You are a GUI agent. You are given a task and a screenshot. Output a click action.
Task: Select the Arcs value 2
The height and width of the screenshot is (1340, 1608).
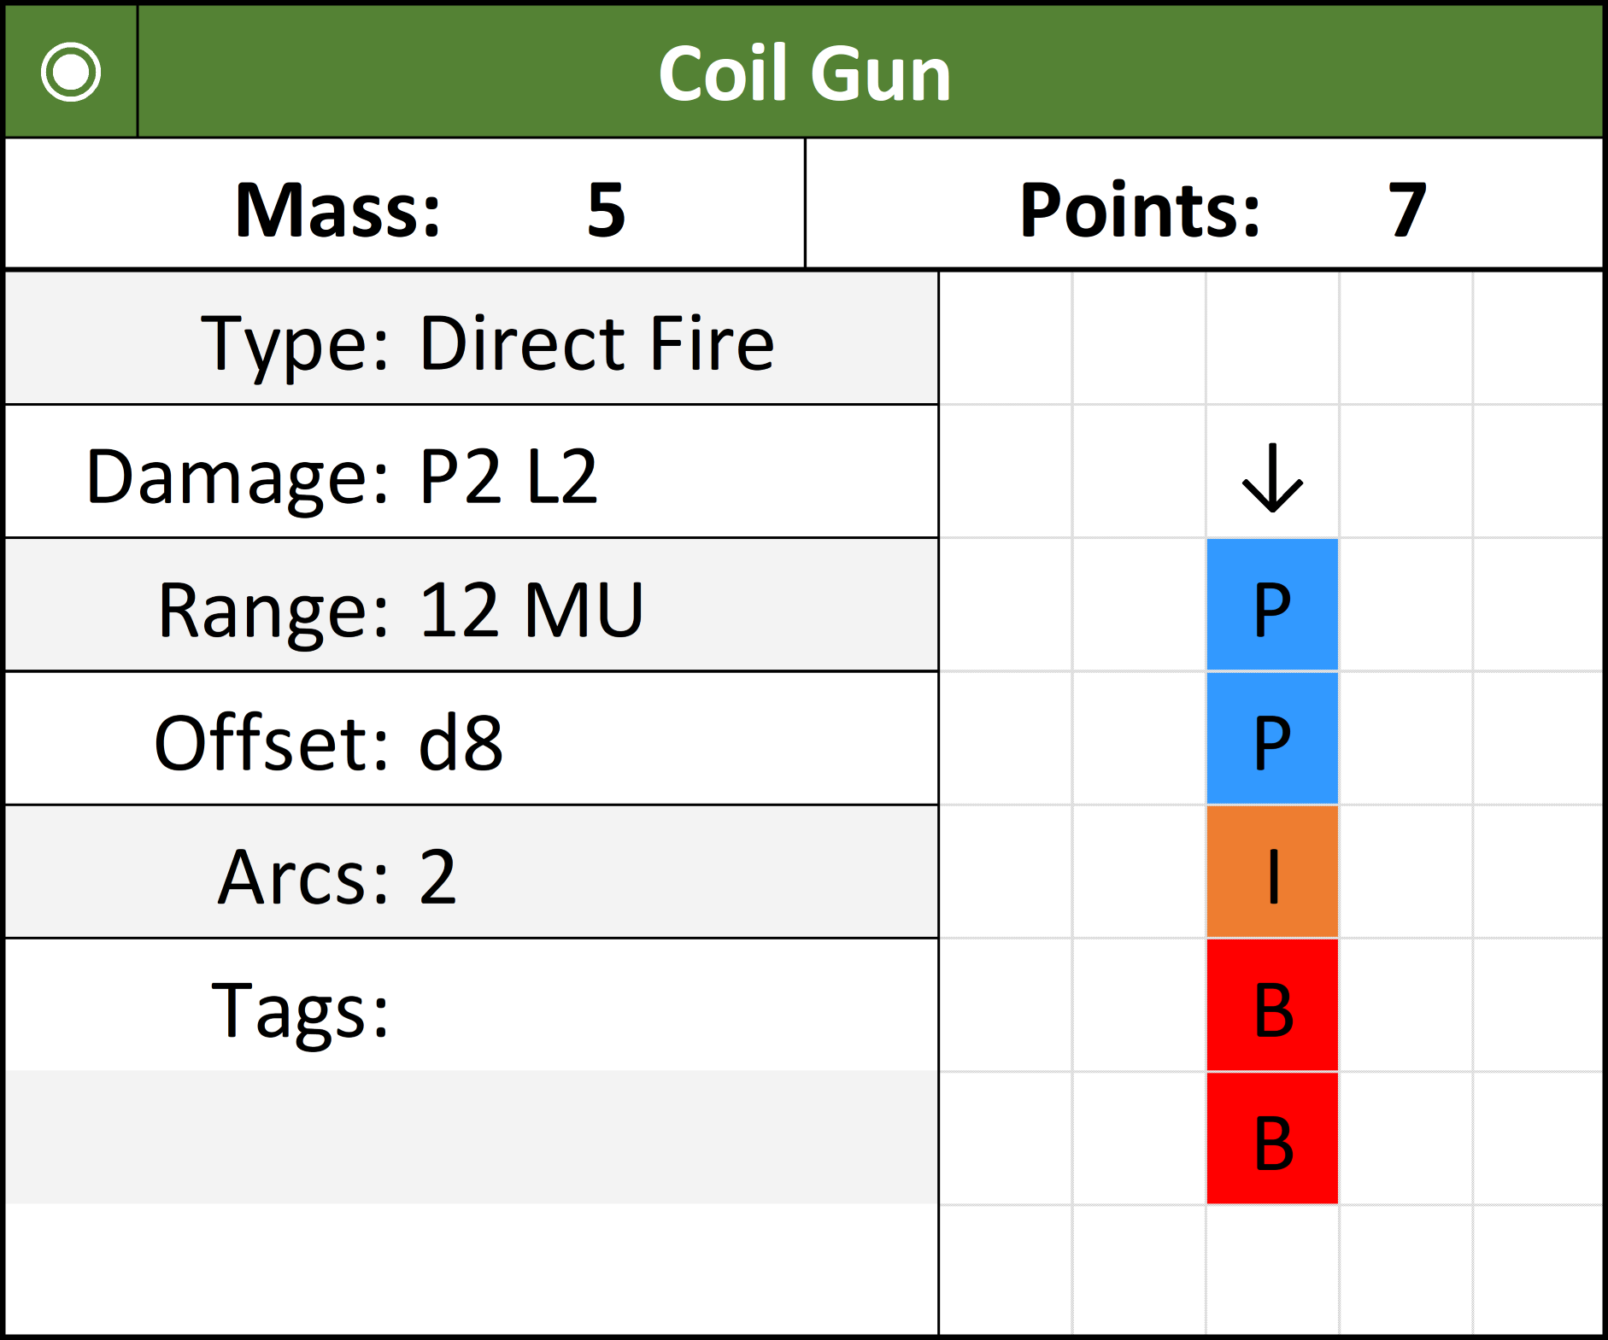(437, 876)
